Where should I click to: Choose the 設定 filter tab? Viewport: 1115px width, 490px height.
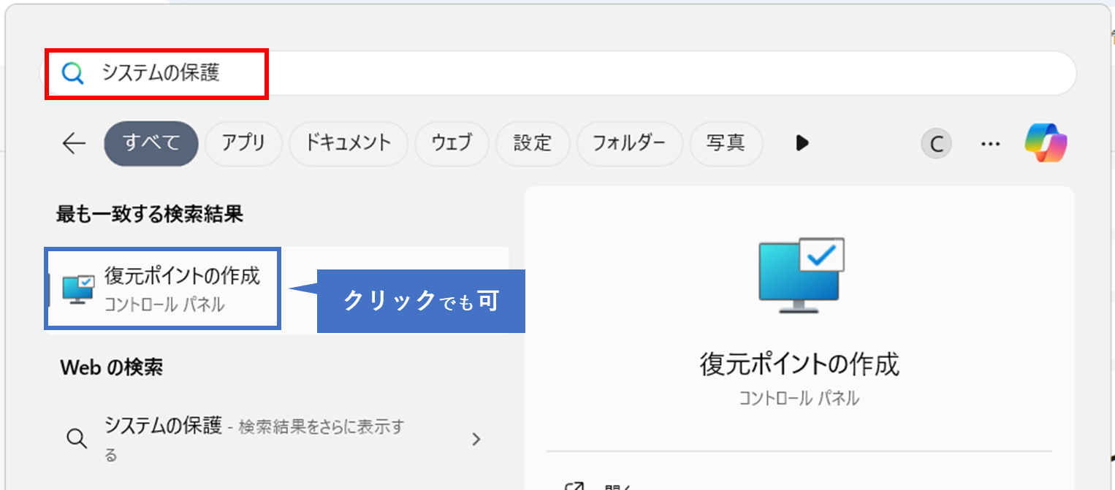[533, 144]
